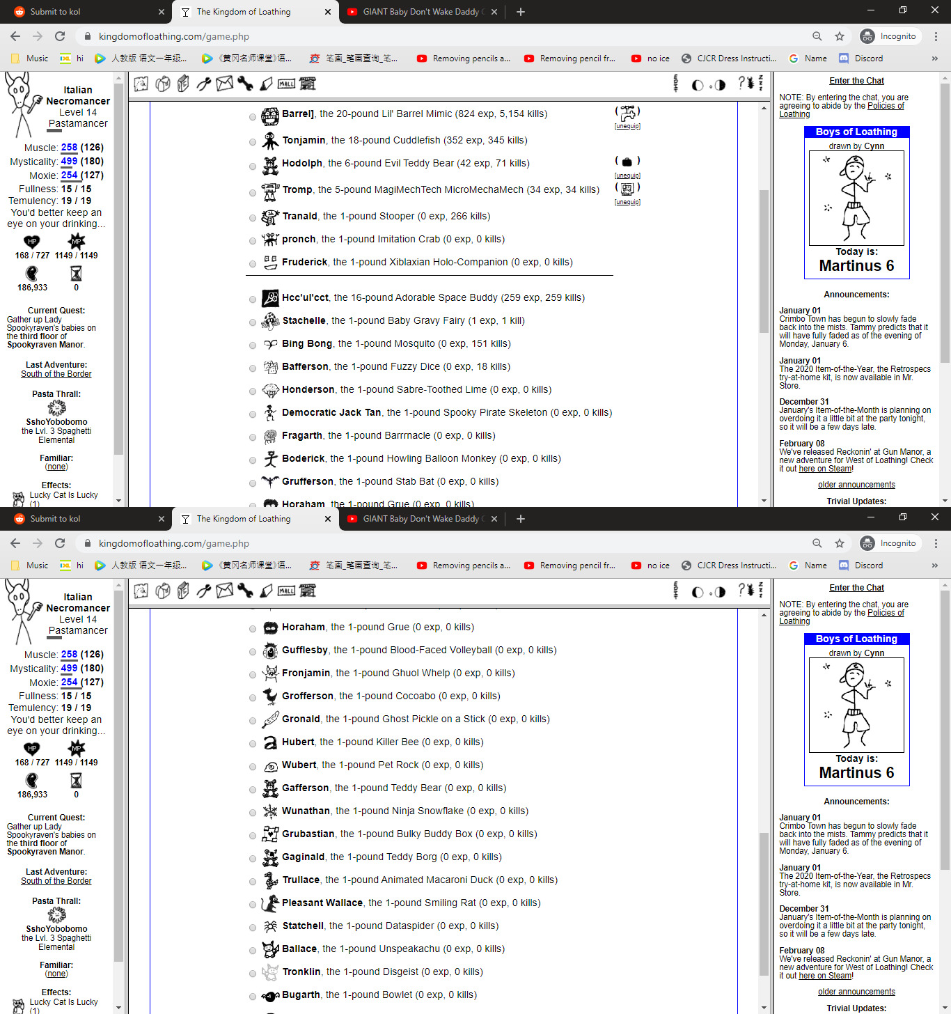The height and width of the screenshot is (1014, 951).
Task: Click the zzz logout icon in top window
Action: [761, 83]
